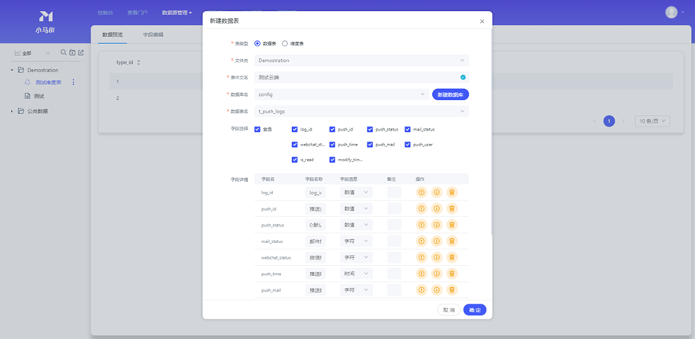Click move-down icon in webchat_status row
The image size is (695, 339).
(x=436, y=257)
